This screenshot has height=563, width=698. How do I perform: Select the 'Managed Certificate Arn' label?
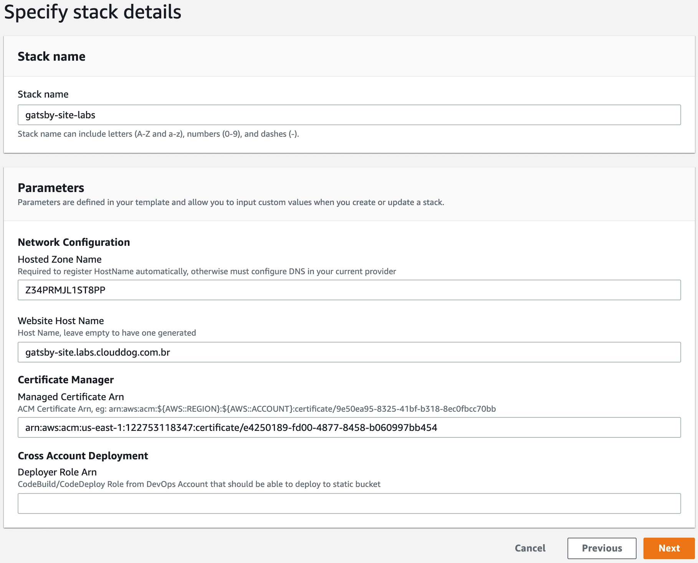tap(71, 397)
